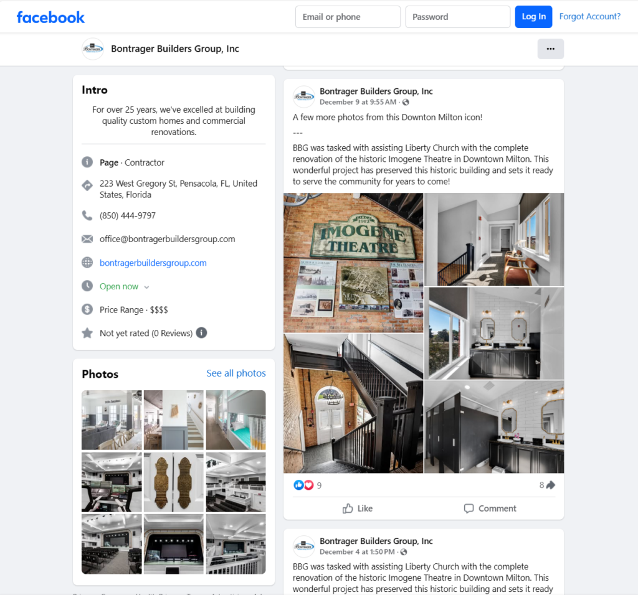Click the Email or phone field
Screen dimensions: 638x595
click(x=348, y=17)
